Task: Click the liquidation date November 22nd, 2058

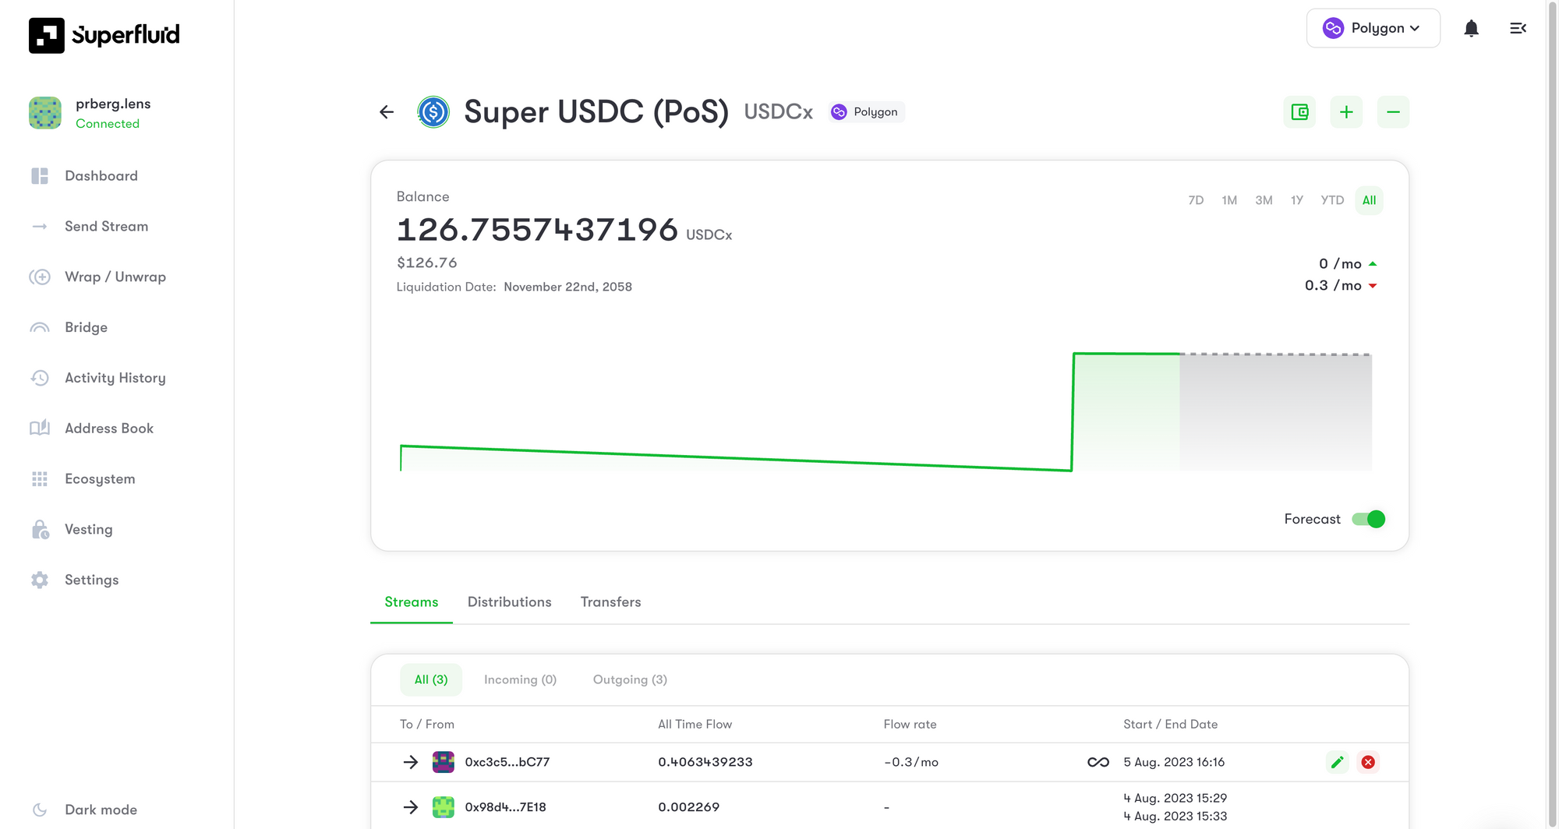Action: 568,287
